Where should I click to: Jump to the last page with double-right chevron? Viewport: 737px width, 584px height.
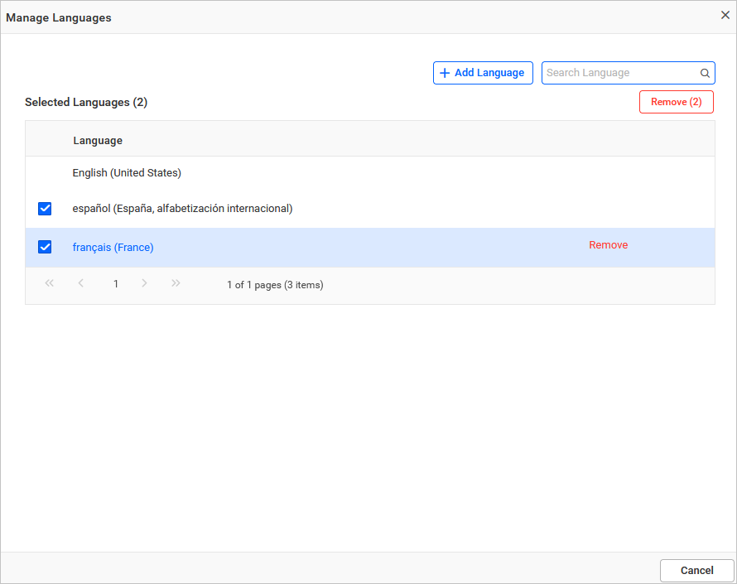176,283
